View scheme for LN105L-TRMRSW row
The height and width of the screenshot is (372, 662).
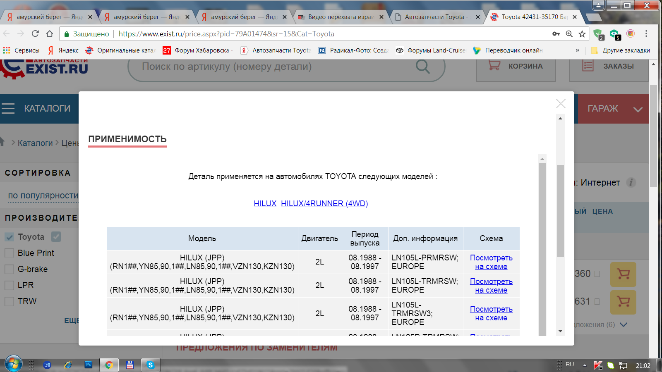point(491,286)
